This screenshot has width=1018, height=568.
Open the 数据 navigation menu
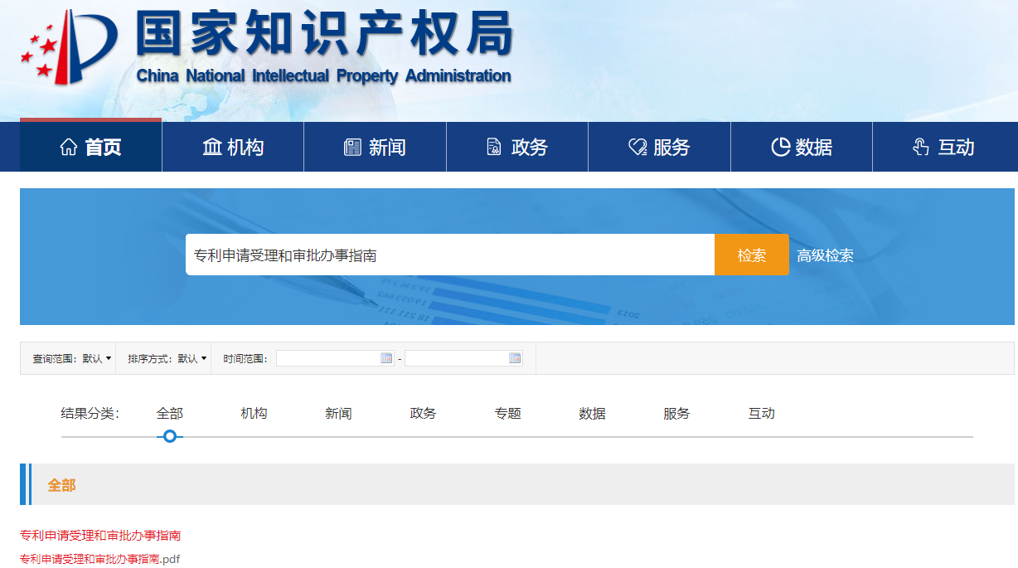[802, 148]
